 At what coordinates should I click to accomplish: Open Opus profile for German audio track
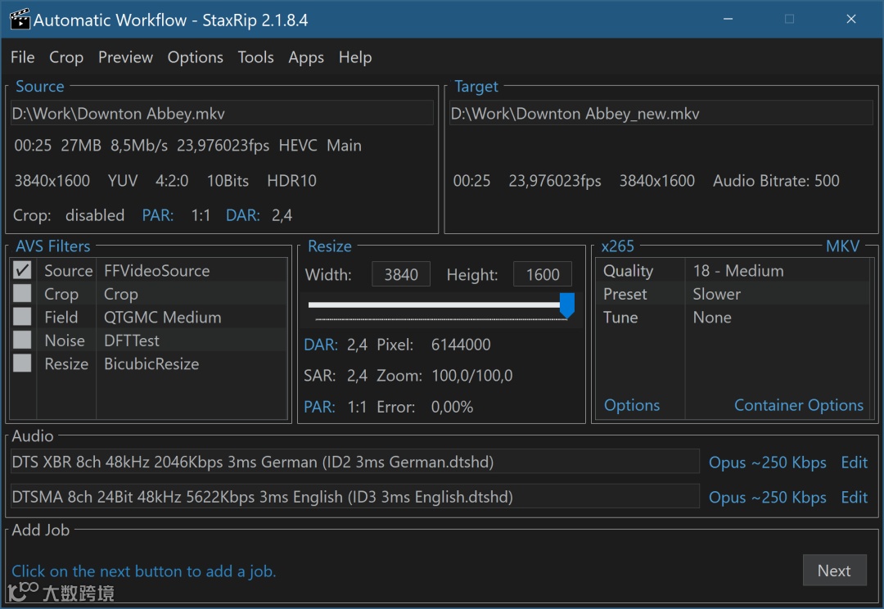pos(767,462)
